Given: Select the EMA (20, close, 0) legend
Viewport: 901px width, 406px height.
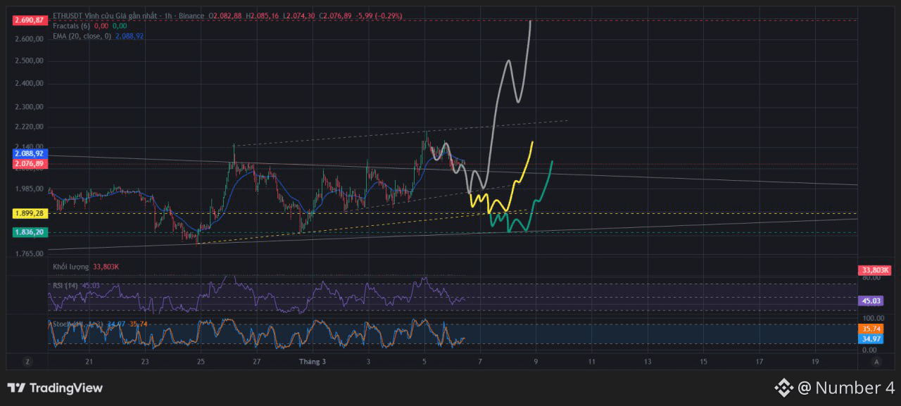Looking at the screenshot, I should pyautogui.click(x=82, y=35).
